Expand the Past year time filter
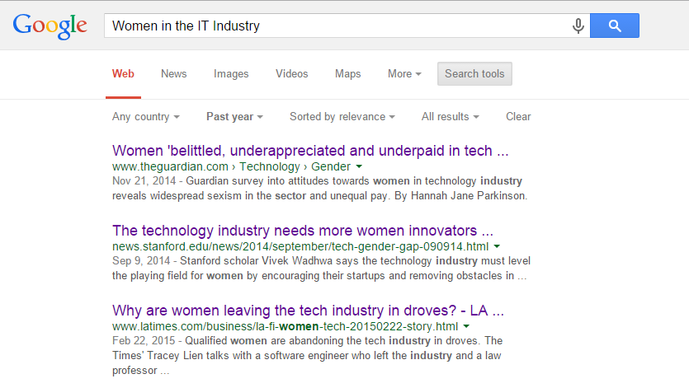 point(234,117)
